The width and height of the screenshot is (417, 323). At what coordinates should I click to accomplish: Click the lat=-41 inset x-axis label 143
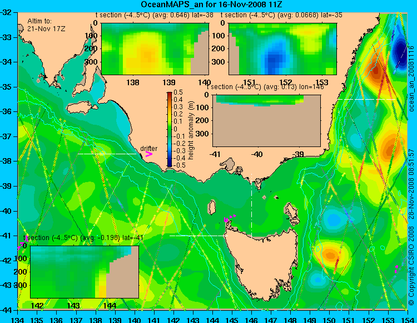[x=73, y=305]
